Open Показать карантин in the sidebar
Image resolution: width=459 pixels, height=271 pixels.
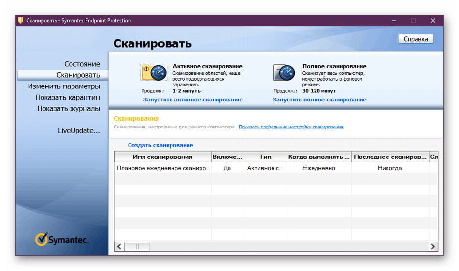click(68, 97)
